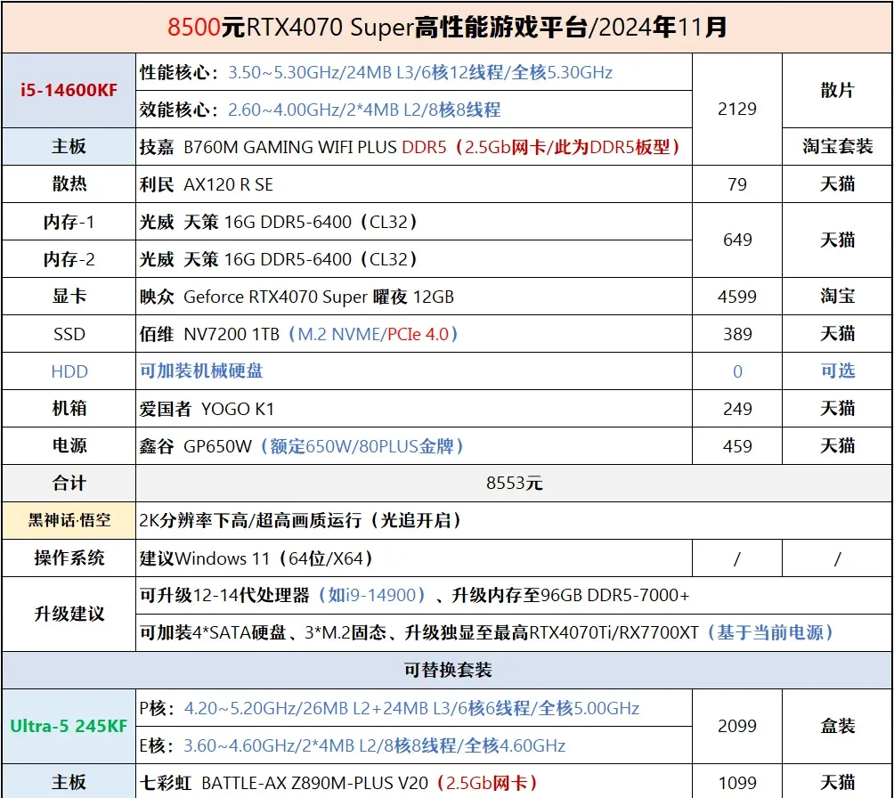Click the "升级建议" label
This screenshot has height=798, width=894.
click(x=69, y=614)
